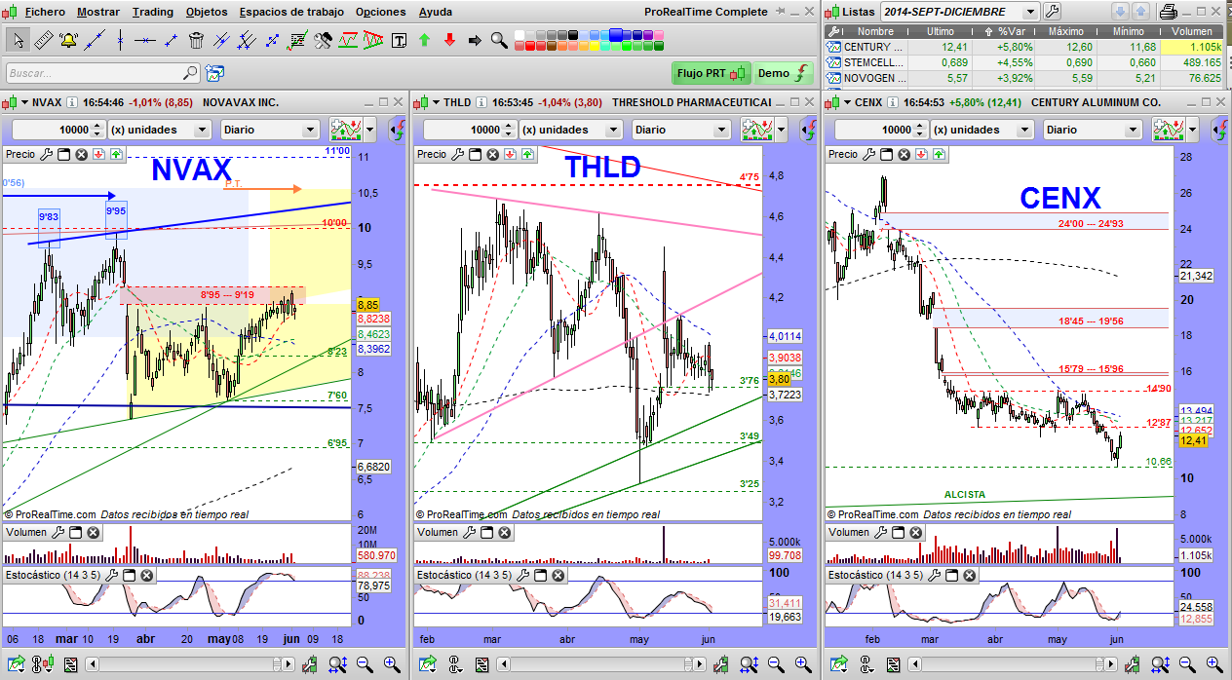The image size is (1232, 680).
Task: Toggle maximize of NVAX Precio panel
Action: coord(64,154)
